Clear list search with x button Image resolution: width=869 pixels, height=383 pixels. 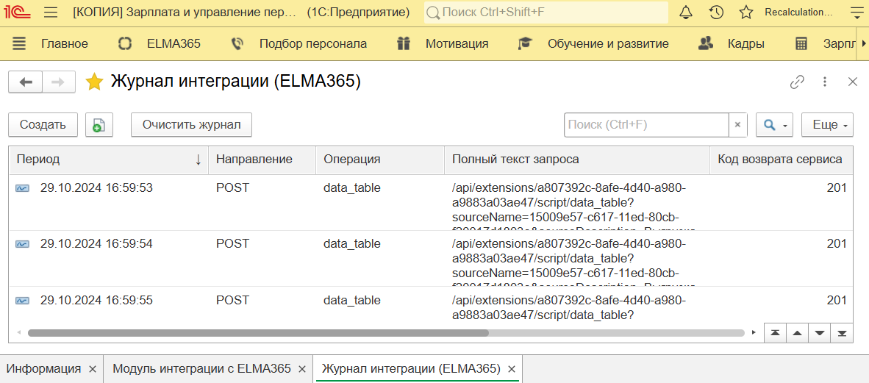tap(737, 125)
